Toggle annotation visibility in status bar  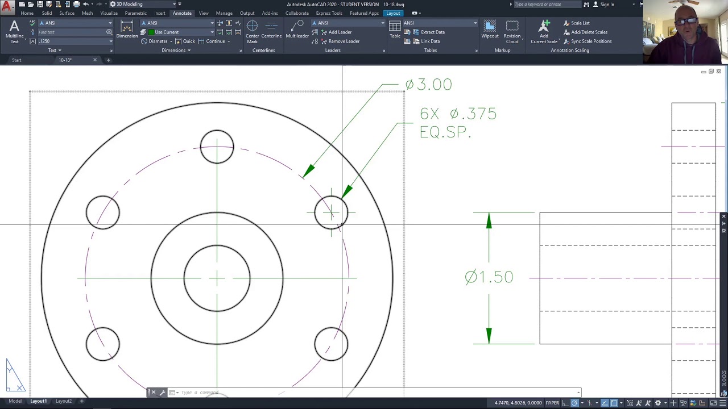(638, 403)
